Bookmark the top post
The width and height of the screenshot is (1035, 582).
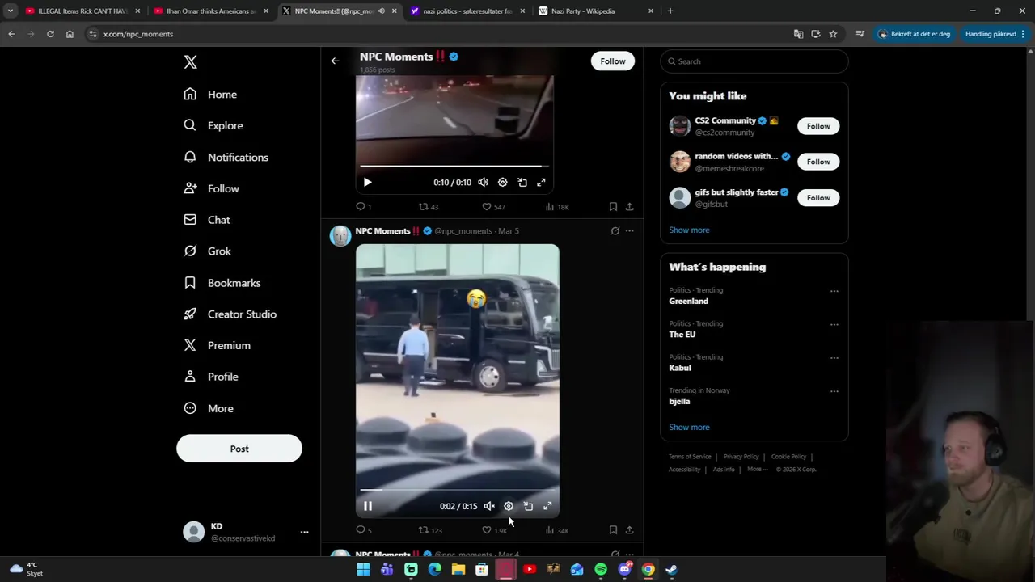[x=613, y=207]
